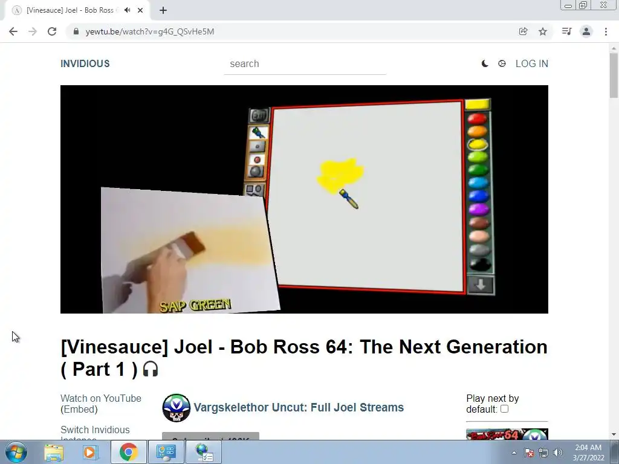Click the lock icon in the address bar
Screen dimensions: 619x464
pyautogui.click(x=76, y=31)
